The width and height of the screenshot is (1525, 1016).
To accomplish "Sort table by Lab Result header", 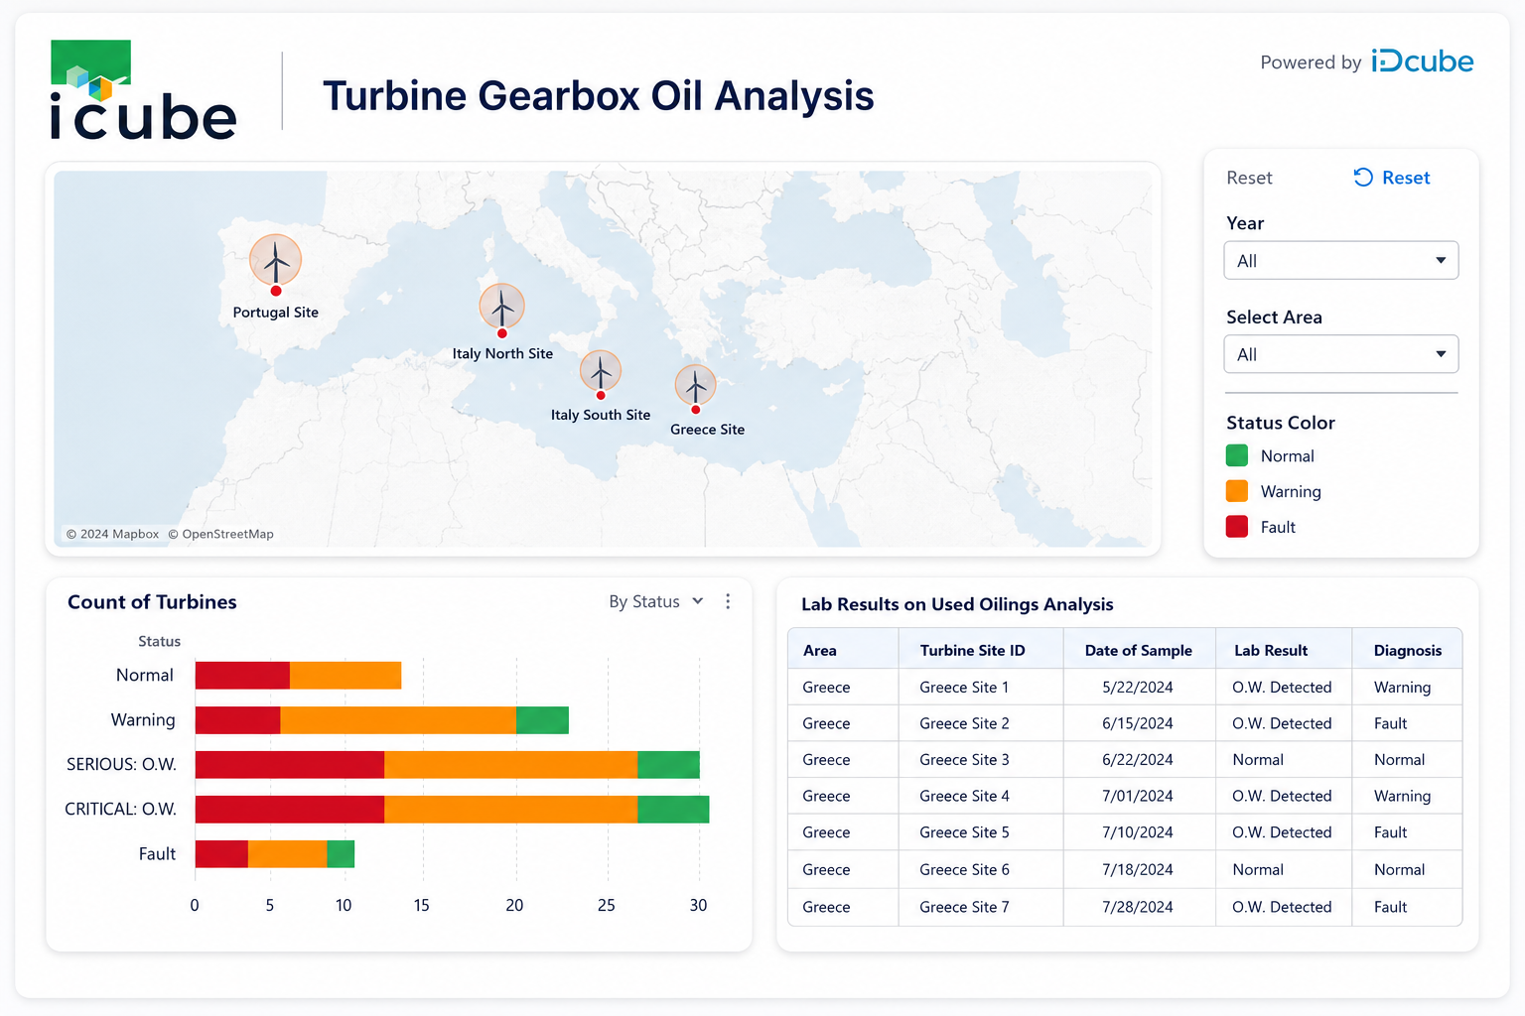I will coord(1284,650).
